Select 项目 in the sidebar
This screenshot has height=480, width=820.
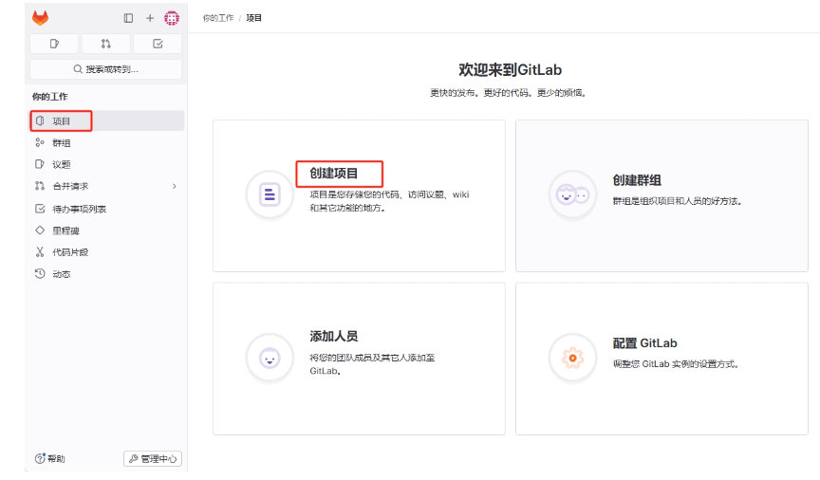(106, 120)
